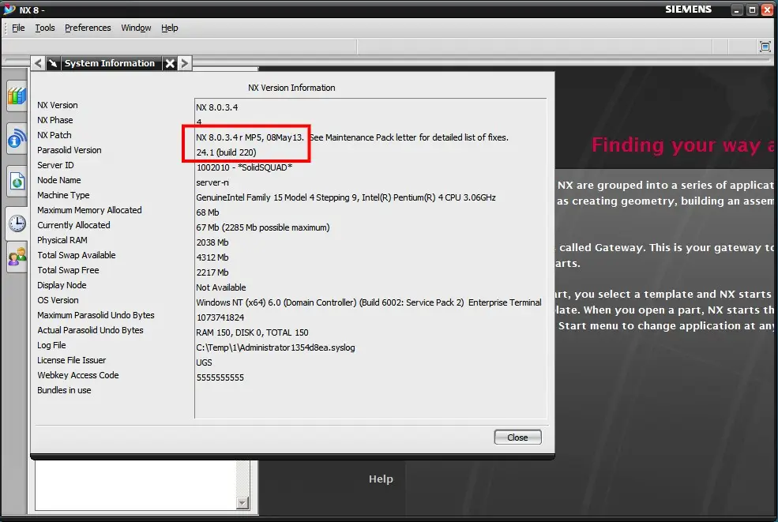Click the Log File label
This screenshot has height=522, width=778.
tap(51, 345)
